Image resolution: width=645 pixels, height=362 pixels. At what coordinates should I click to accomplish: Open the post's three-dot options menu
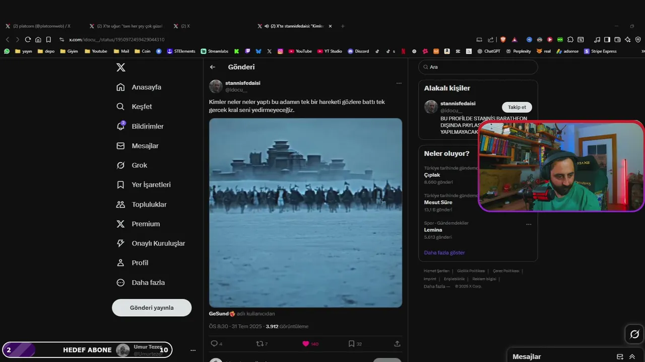(399, 83)
